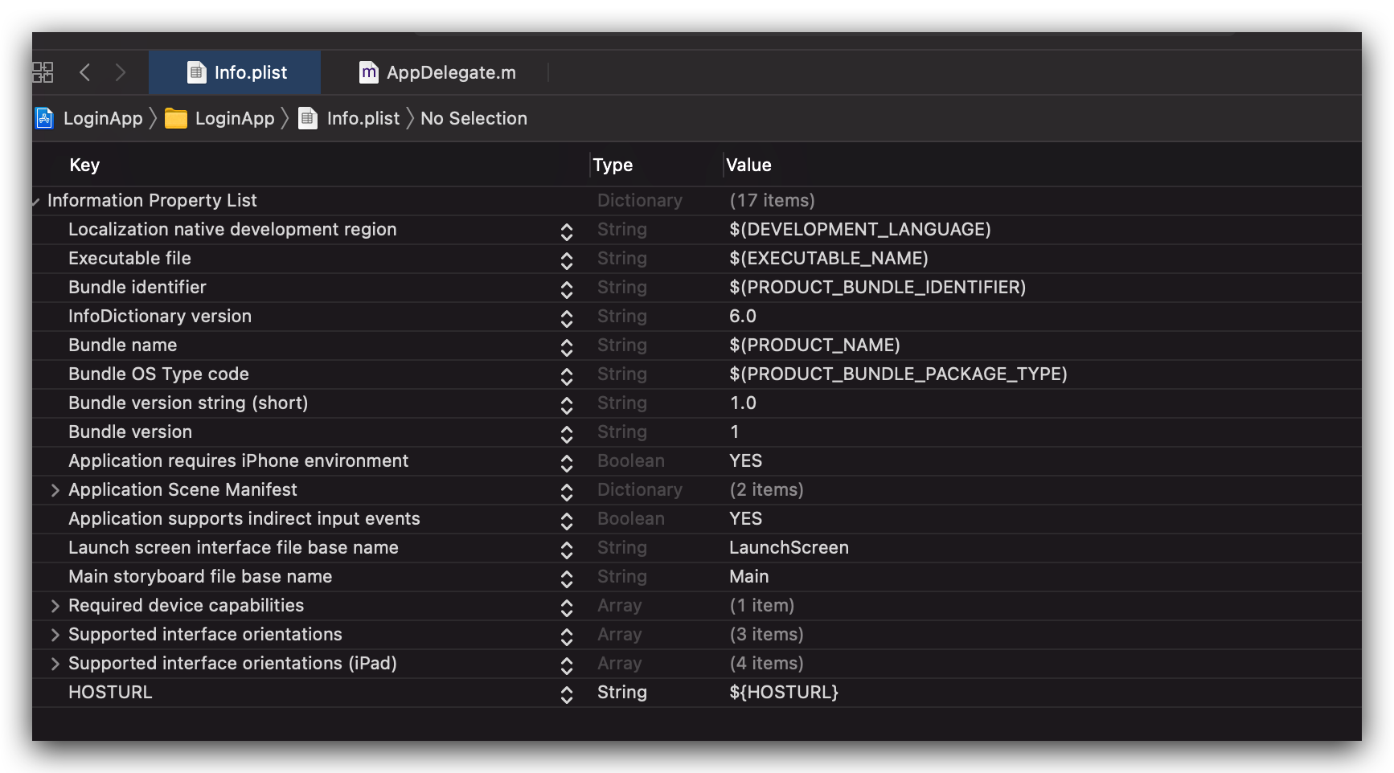Open key stepper for Launch screen interface row
Viewport: 1394px width, 773px height.
click(567, 550)
